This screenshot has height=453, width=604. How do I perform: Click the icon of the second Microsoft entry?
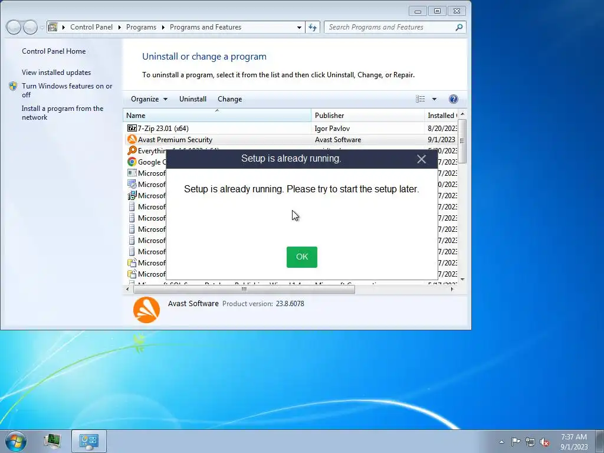132,184
